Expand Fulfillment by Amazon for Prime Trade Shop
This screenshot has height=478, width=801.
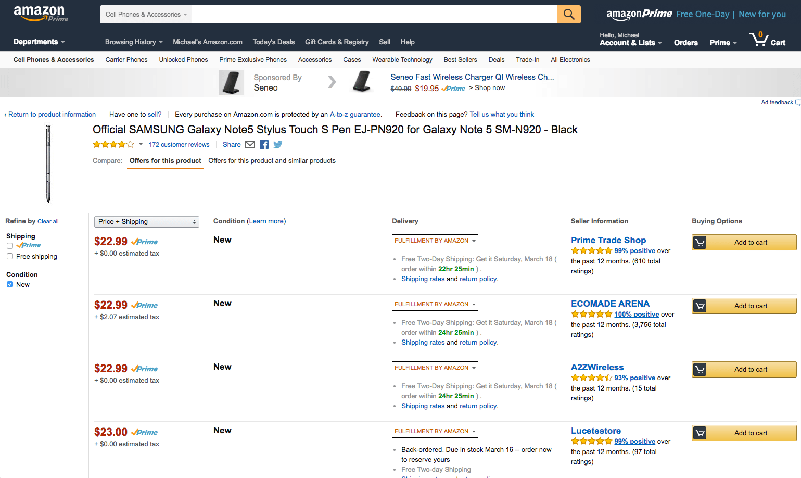click(x=435, y=241)
